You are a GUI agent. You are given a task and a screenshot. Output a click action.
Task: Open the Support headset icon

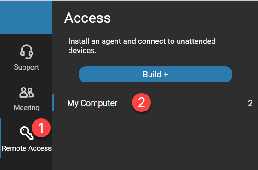(x=27, y=52)
